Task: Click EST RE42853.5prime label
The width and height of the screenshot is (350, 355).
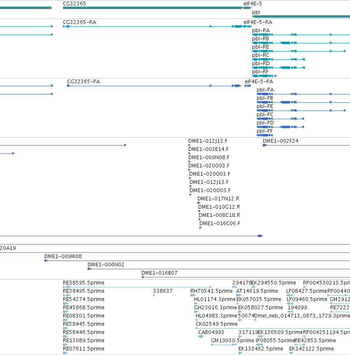Action: click(x=315, y=341)
